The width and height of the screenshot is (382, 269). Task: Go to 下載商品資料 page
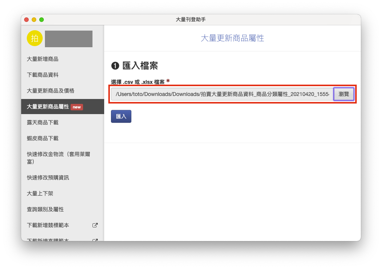(43, 75)
